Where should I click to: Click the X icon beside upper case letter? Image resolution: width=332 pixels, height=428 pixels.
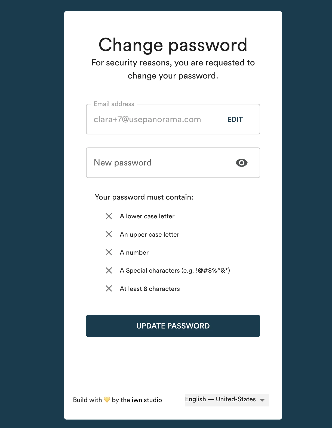(109, 234)
